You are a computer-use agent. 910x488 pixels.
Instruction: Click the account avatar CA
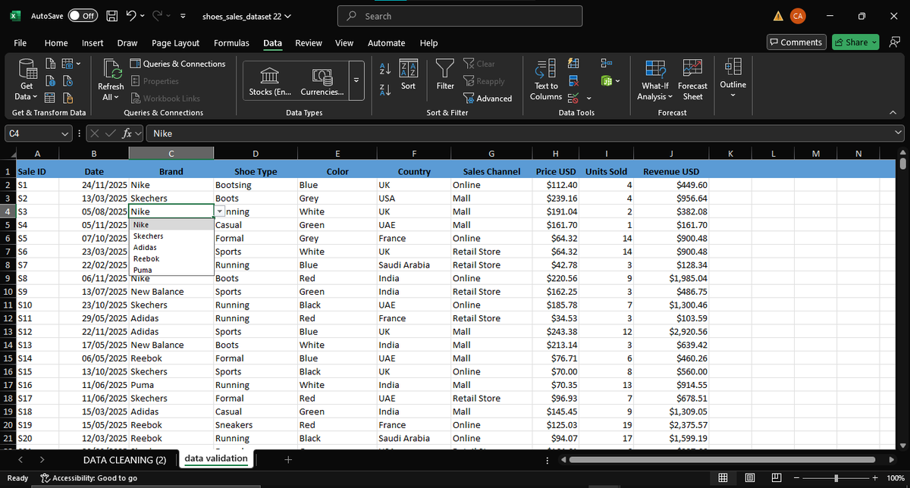pos(797,16)
